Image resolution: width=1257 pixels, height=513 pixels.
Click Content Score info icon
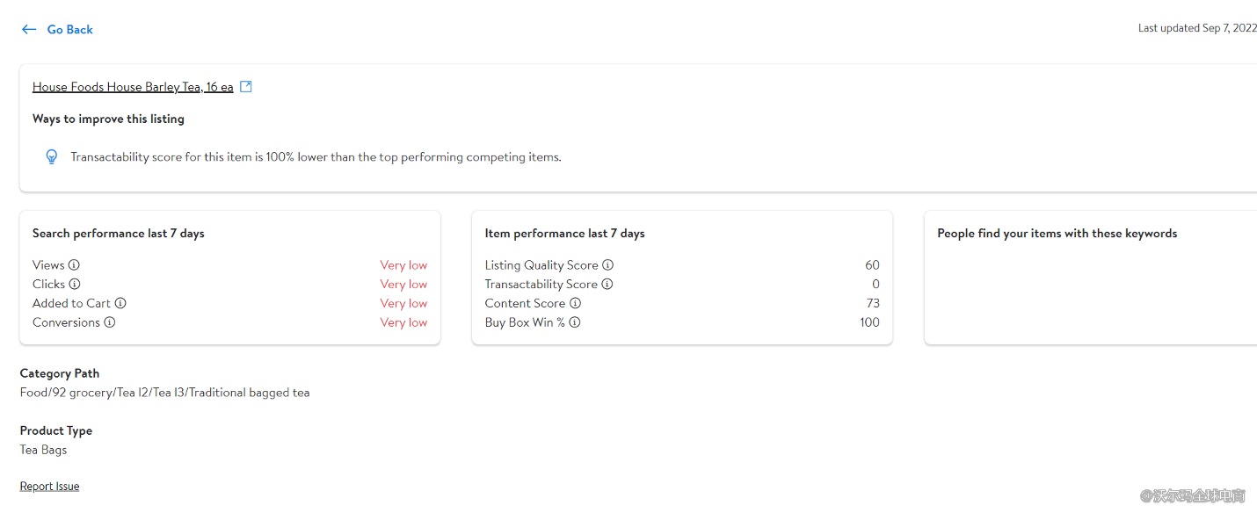[576, 304]
